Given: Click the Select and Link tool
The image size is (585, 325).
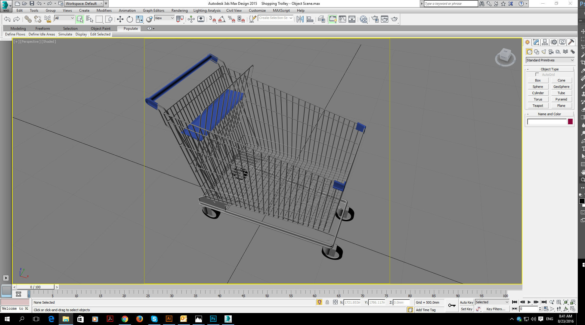Looking at the screenshot, I should [28, 19].
